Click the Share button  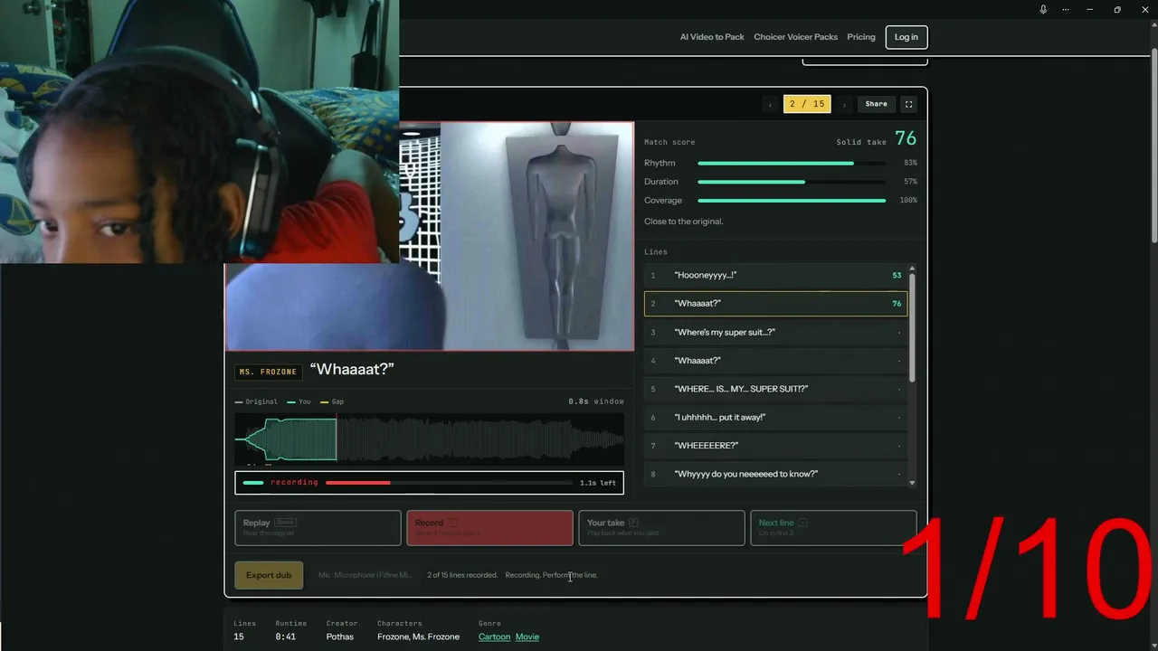click(876, 104)
